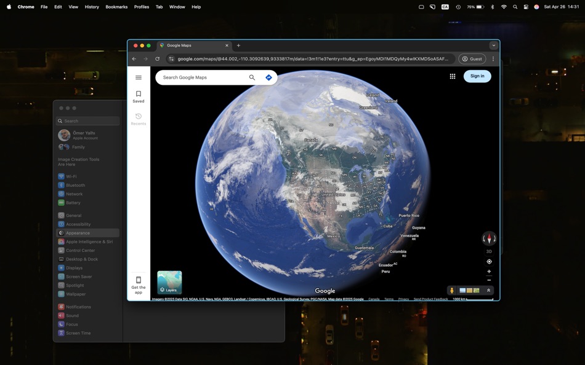The height and width of the screenshot is (365, 585).
Task: Select Appearance in System Settings sidebar
Action: 87,233
